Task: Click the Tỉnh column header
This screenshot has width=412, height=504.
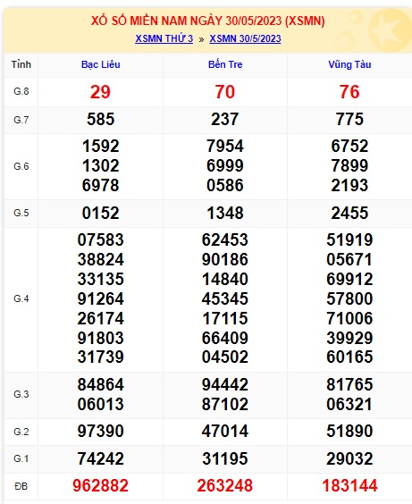Action: (x=21, y=64)
